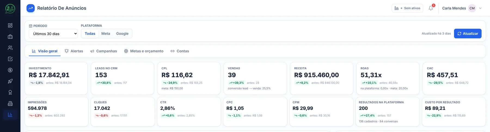Click the na plataforma: 0,00x meta text
Screen dimensions: 490x132
[384, 88]
